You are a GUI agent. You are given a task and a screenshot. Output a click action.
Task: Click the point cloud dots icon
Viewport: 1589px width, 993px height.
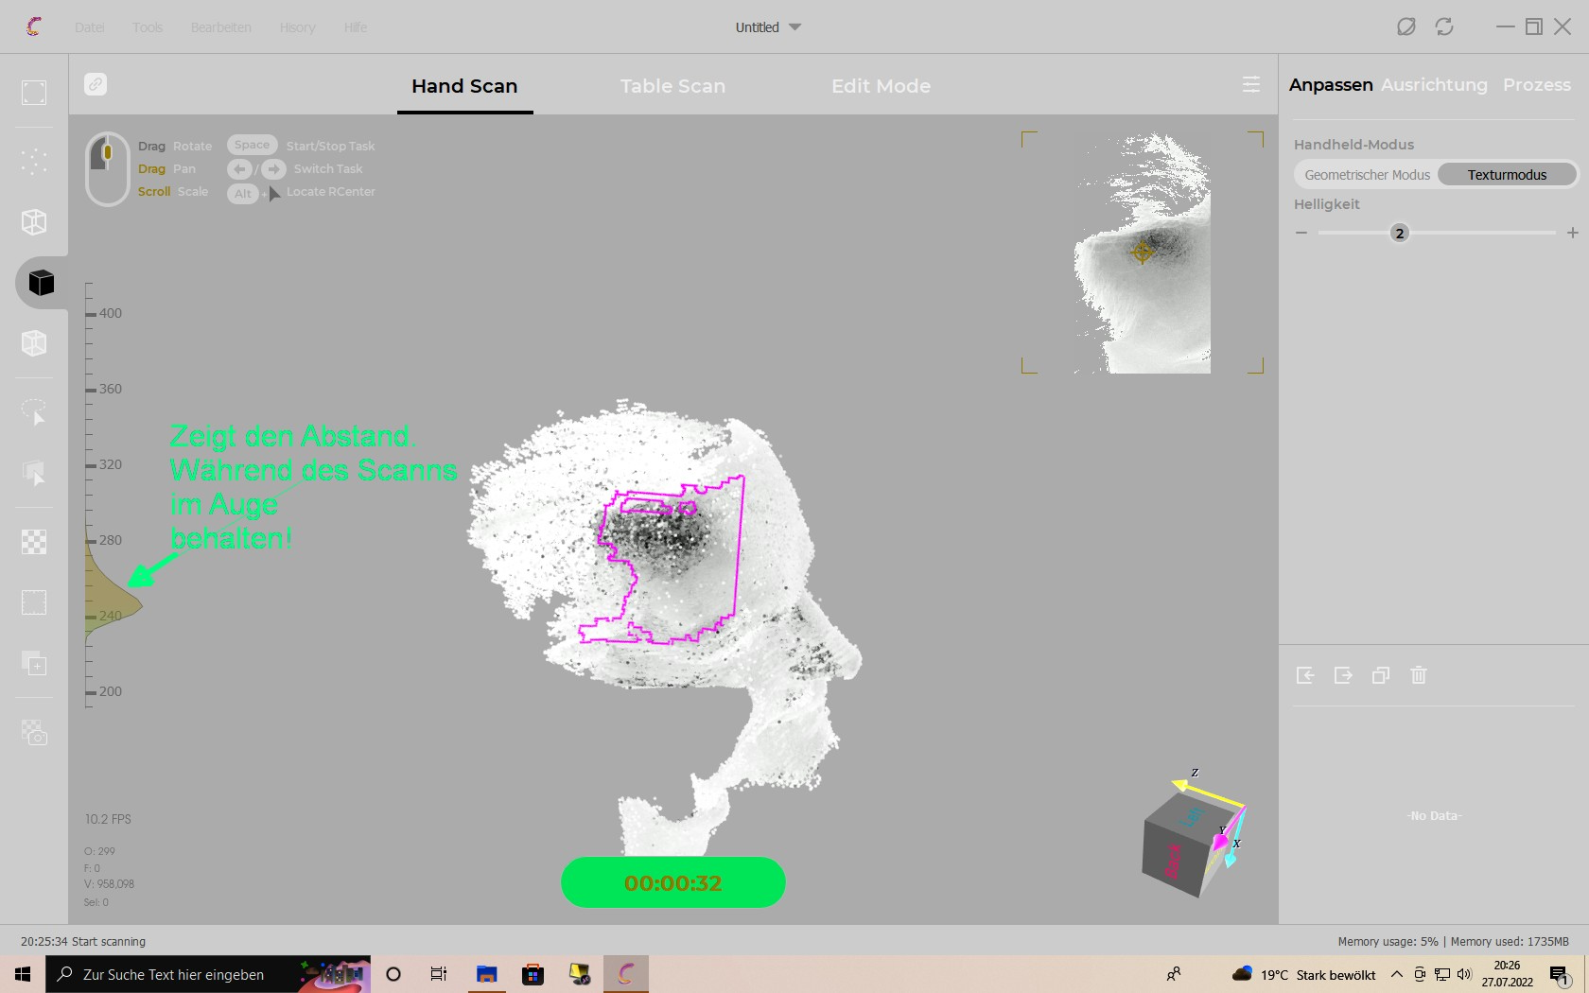point(34,162)
